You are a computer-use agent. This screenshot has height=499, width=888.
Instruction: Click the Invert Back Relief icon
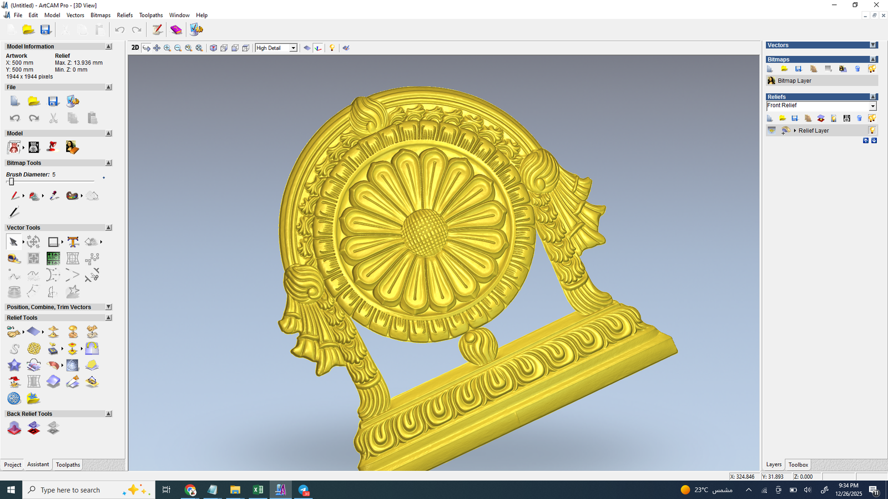tap(34, 428)
